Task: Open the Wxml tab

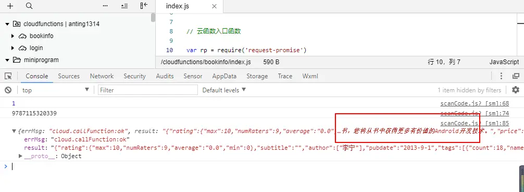Action: coord(310,76)
